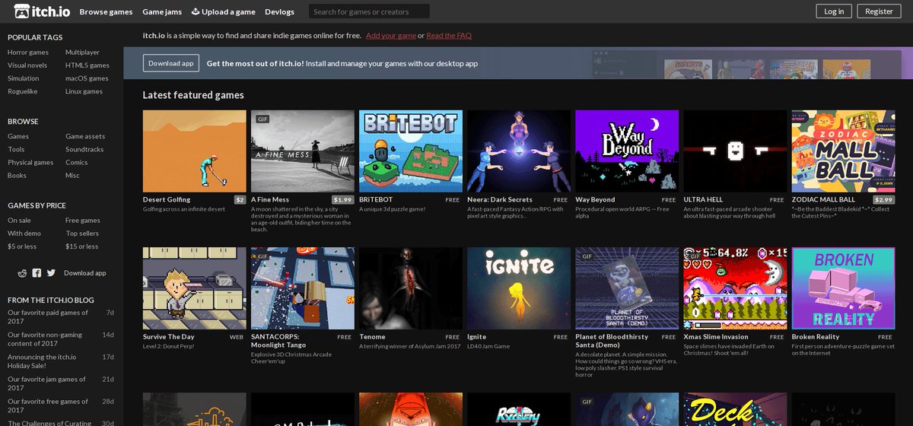Open Game jams in navbar
913x426 pixels.
[x=161, y=11]
